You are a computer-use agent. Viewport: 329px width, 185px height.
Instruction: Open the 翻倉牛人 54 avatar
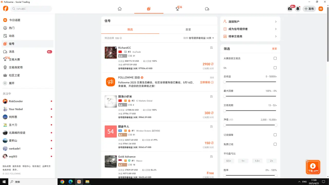[x=111, y=131]
